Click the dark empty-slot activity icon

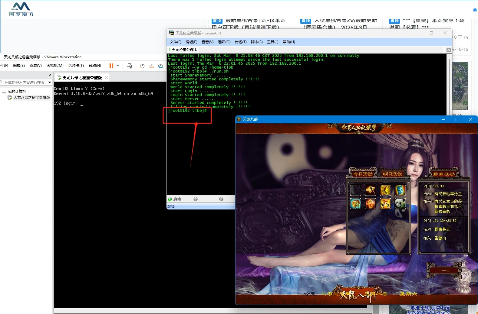(x=356, y=190)
